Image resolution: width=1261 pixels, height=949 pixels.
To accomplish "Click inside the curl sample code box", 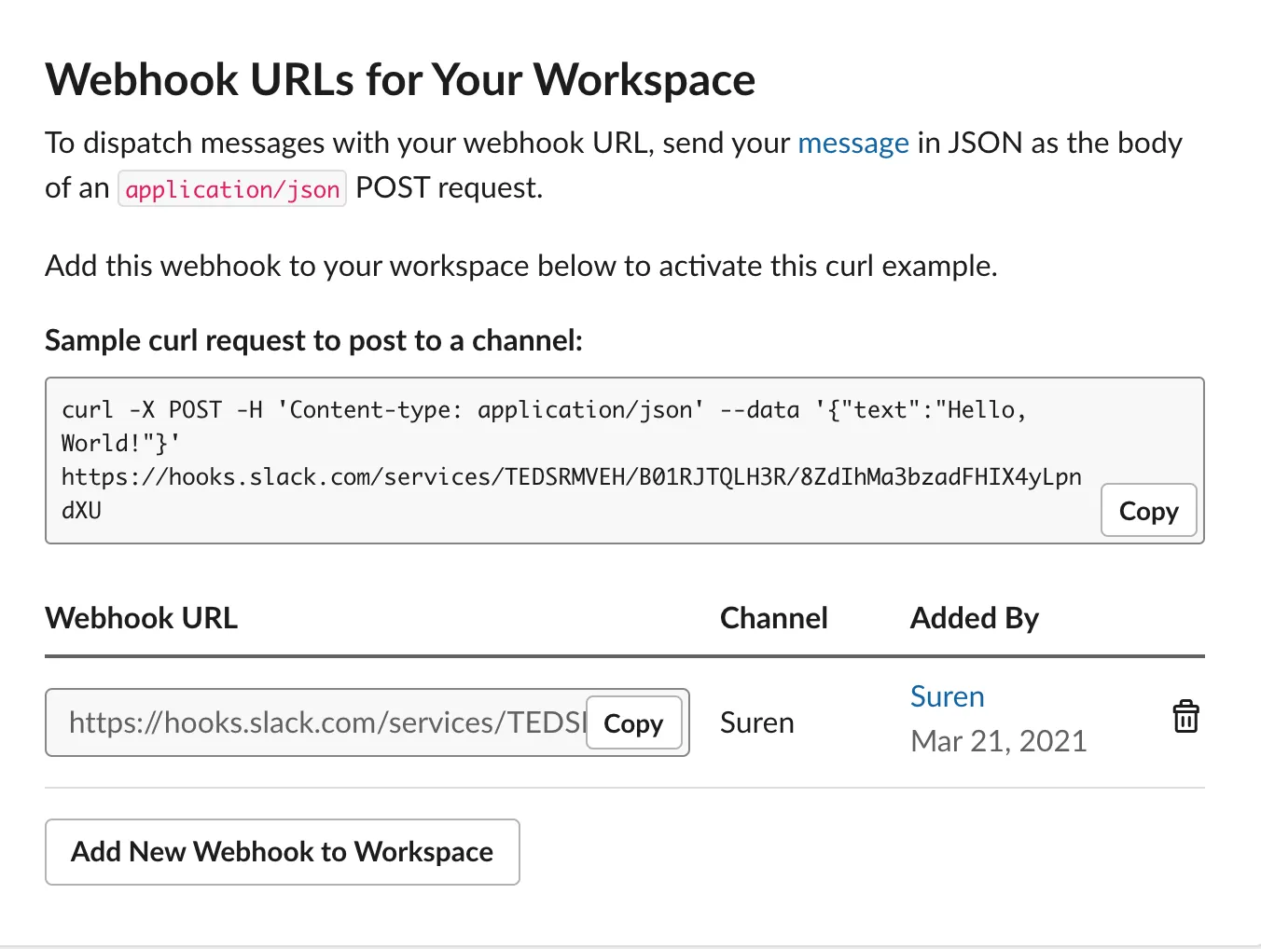I will click(x=625, y=461).
